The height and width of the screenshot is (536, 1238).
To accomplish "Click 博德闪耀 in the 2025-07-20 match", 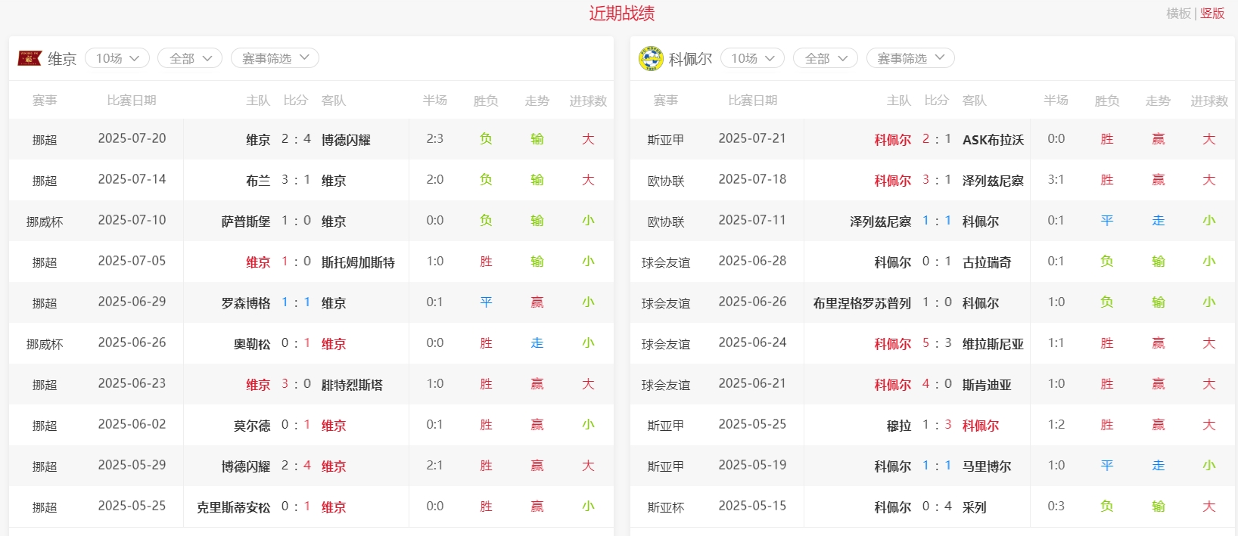I will point(346,140).
